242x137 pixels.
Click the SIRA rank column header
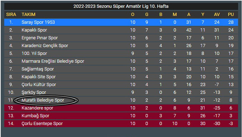[11, 14]
